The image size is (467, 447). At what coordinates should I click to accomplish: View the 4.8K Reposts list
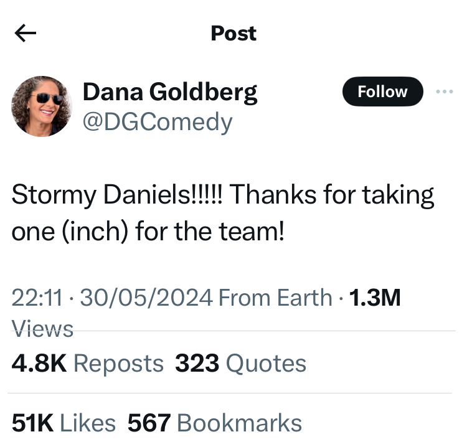pos(88,363)
